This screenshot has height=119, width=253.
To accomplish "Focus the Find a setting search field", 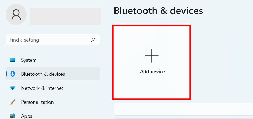I will coord(53,40).
